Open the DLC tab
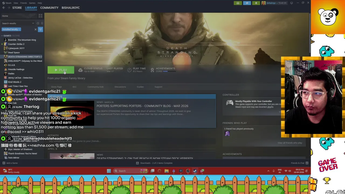 tap(74, 87)
